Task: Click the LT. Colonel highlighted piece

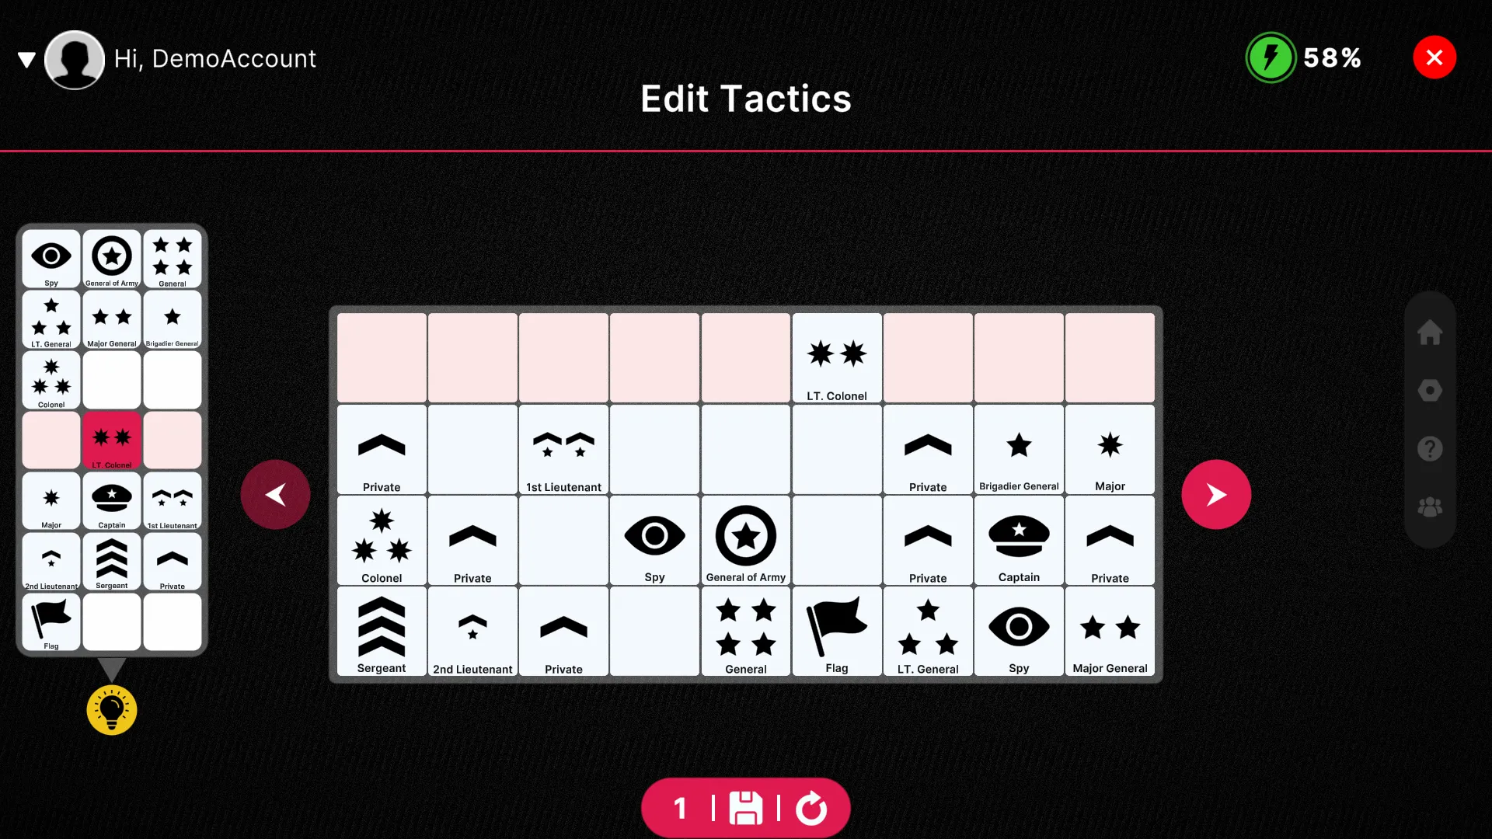Action: [x=110, y=438]
